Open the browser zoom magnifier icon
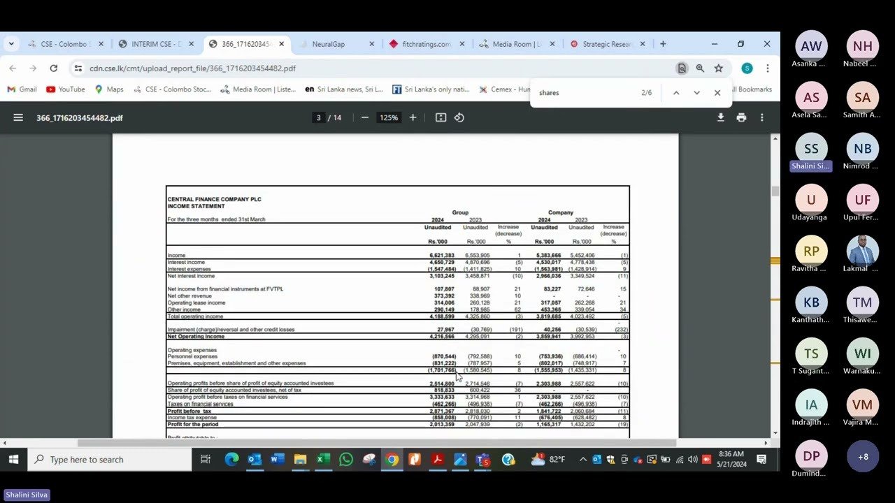 (x=700, y=68)
